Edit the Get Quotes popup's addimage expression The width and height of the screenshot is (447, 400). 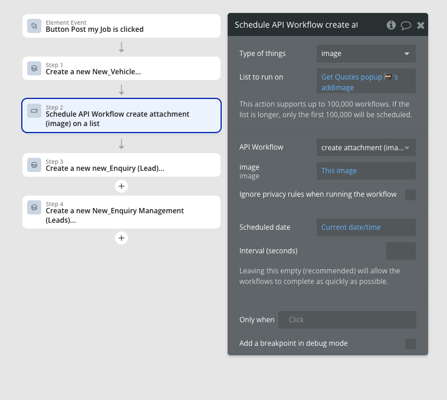[359, 82]
